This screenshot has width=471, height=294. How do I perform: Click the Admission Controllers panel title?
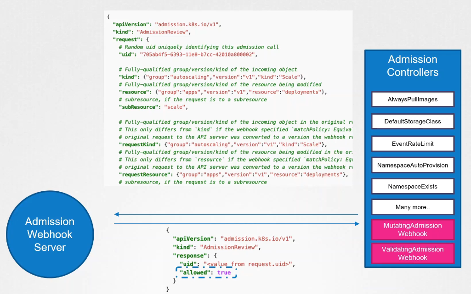coord(412,66)
